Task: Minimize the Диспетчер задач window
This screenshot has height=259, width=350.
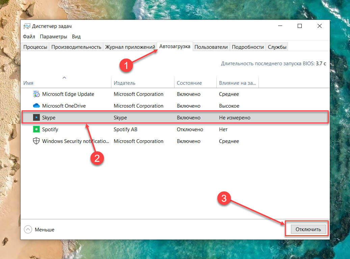Action: coord(280,26)
